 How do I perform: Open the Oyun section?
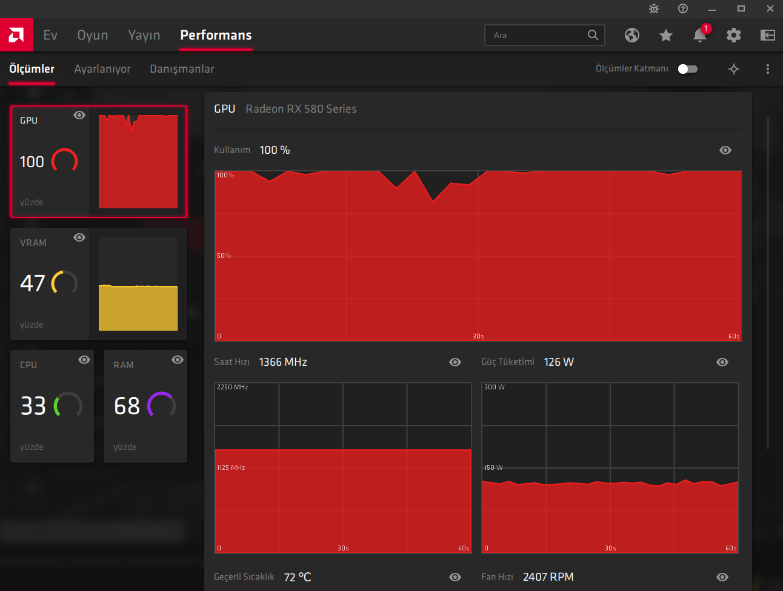[x=92, y=35]
